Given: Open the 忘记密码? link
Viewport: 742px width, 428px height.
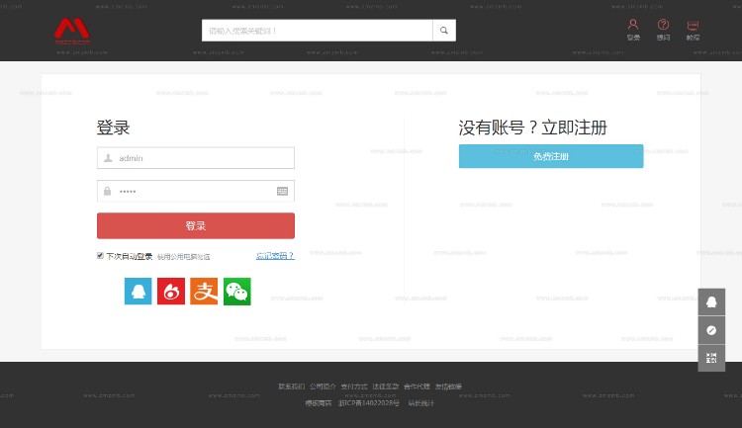Looking at the screenshot, I should click(x=275, y=256).
